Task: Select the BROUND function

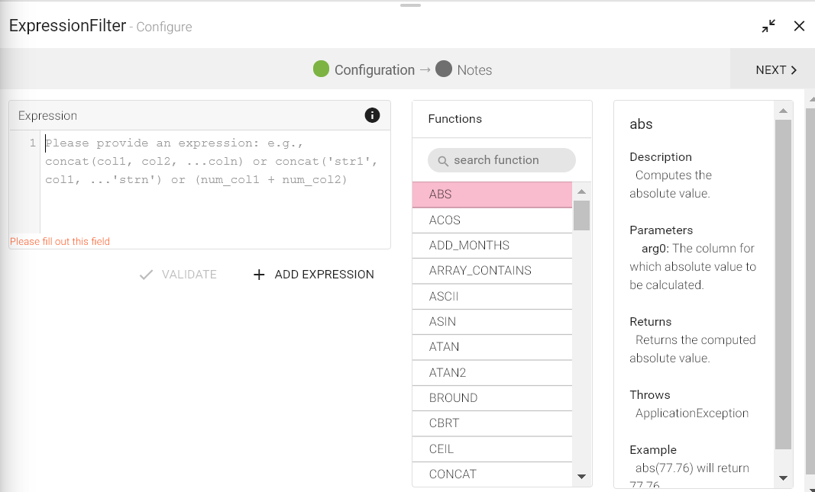Action: click(492, 398)
